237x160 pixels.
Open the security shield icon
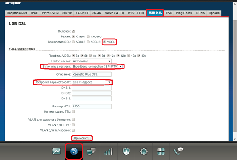[126, 151]
